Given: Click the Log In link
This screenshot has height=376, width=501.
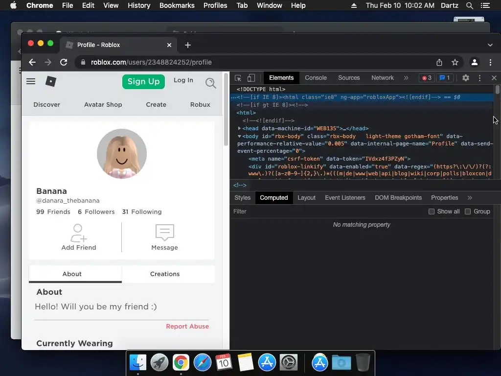Looking at the screenshot, I should (183, 80).
